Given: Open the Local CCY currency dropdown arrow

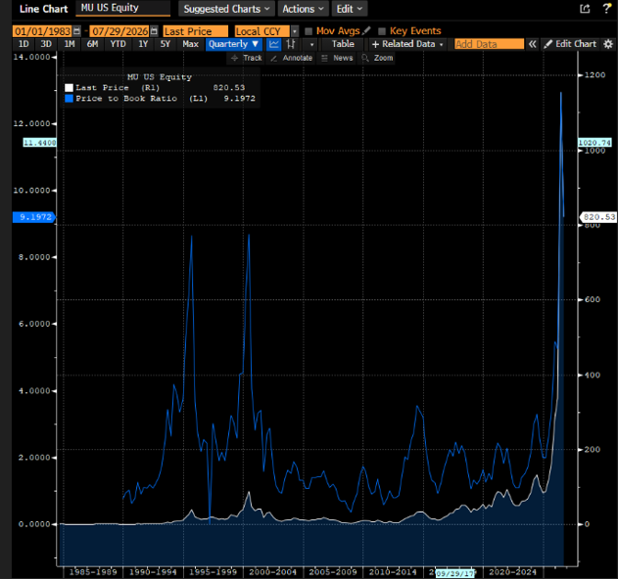Looking at the screenshot, I should click(x=295, y=31).
